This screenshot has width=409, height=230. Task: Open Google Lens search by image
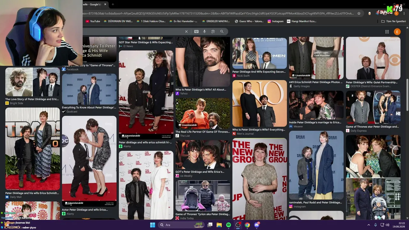click(213, 32)
